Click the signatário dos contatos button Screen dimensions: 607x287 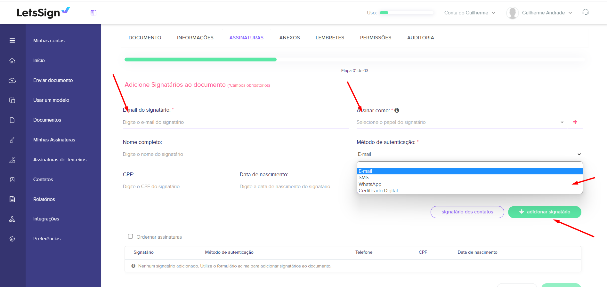click(x=467, y=212)
